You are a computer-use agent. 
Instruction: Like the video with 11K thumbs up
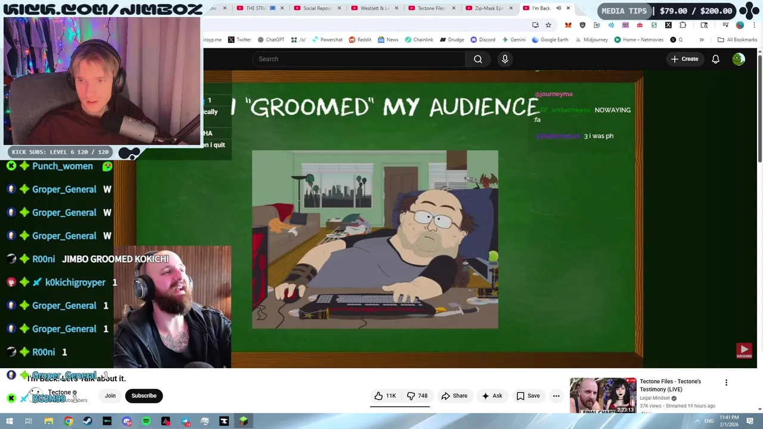(385, 396)
